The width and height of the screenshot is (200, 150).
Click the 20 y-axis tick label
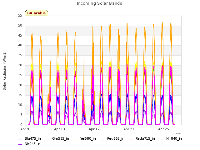pyautogui.click(x=20, y=85)
